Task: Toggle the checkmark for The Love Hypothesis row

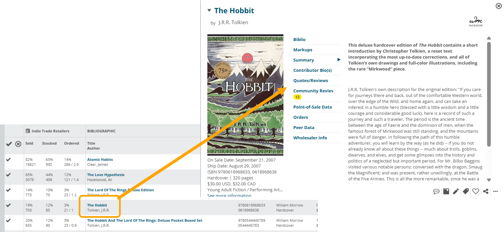Action: [x=9, y=175]
